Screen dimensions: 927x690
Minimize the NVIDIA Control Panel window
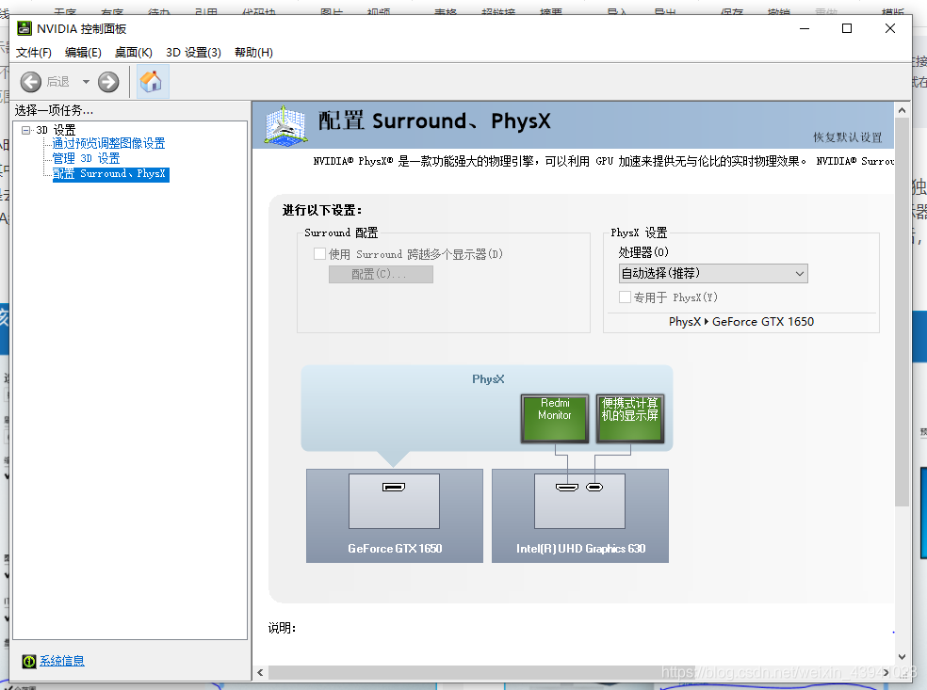[804, 28]
